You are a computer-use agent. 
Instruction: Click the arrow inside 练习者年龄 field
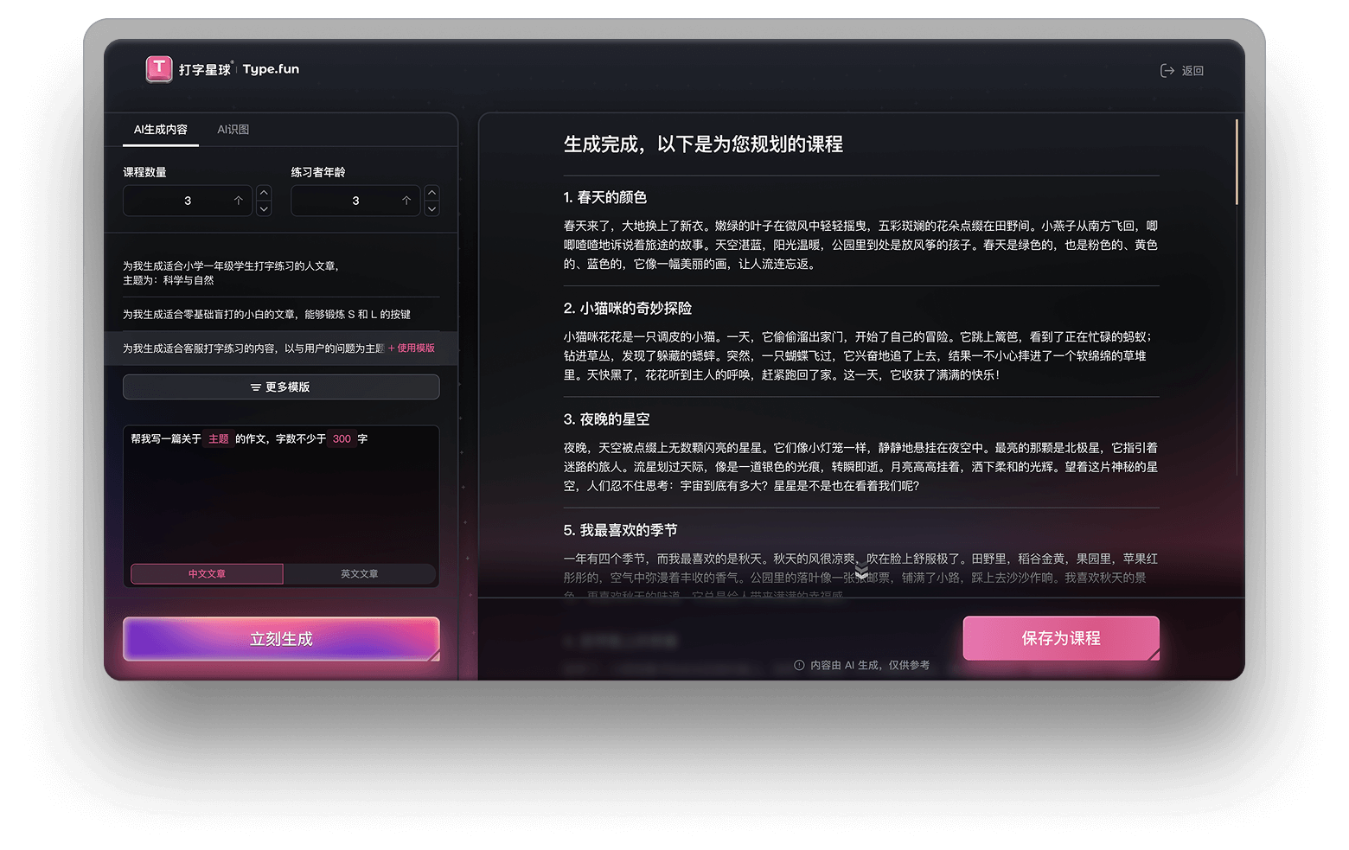coord(406,201)
